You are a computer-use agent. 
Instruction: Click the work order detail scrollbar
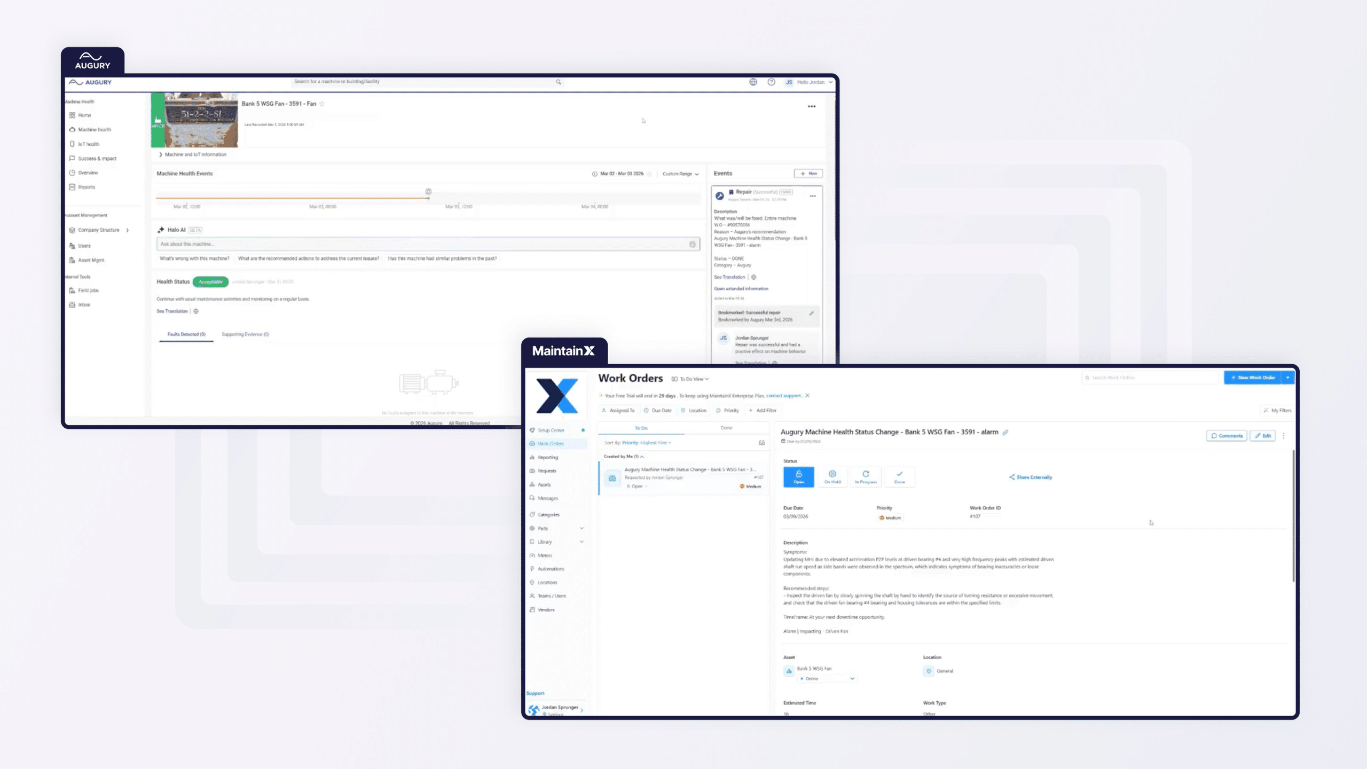tap(1293, 516)
